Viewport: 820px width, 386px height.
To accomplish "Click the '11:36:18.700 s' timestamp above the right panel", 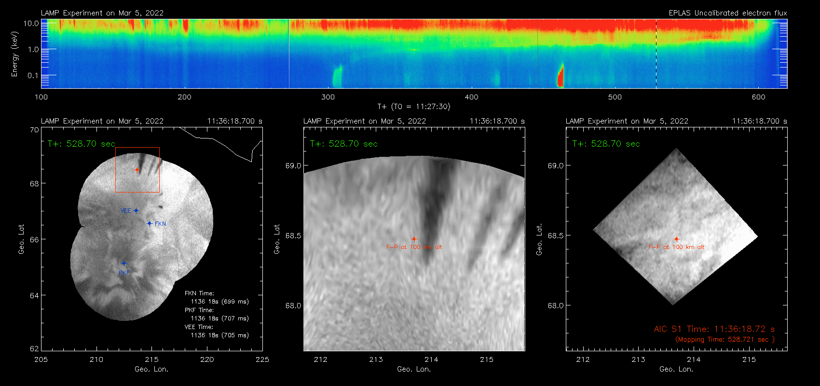I will point(760,121).
